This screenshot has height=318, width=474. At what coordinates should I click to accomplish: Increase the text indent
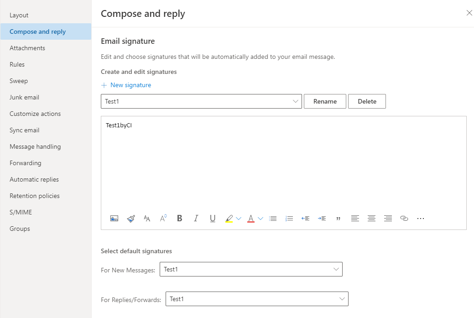[322, 218]
